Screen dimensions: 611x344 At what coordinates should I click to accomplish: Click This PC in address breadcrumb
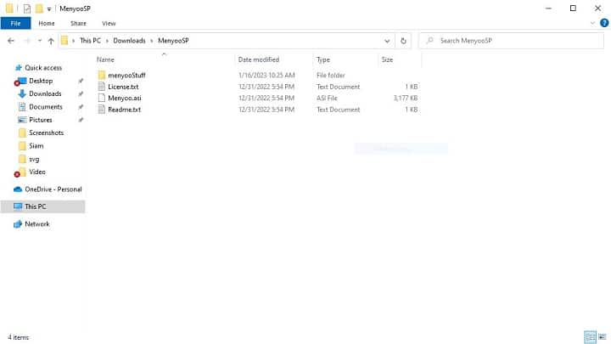tap(90, 41)
